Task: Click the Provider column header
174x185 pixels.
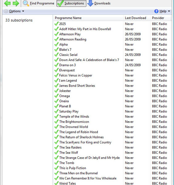Action: coord(160,18)
